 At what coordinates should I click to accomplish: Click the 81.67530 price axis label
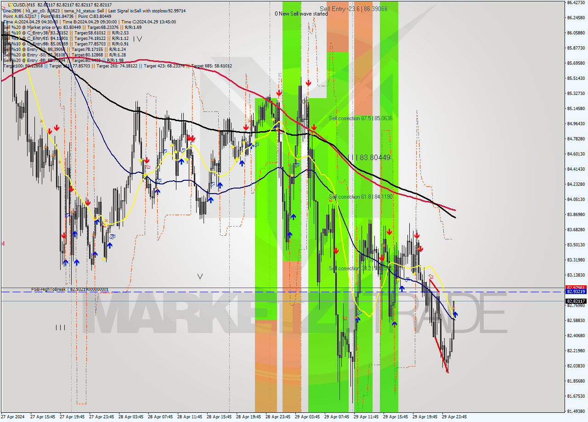576,396
